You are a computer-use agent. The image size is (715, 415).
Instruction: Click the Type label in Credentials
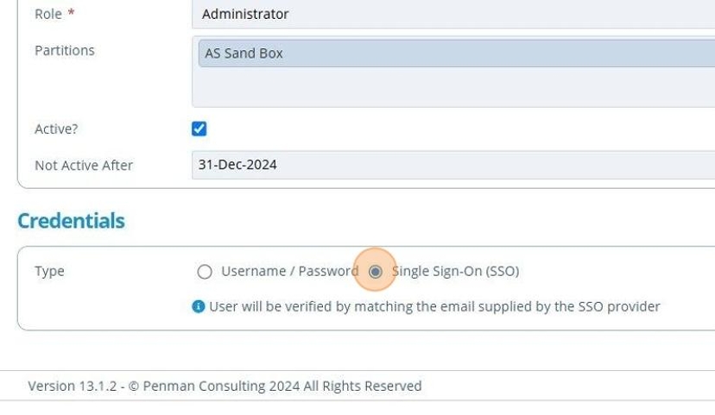(x=49, y=271)
